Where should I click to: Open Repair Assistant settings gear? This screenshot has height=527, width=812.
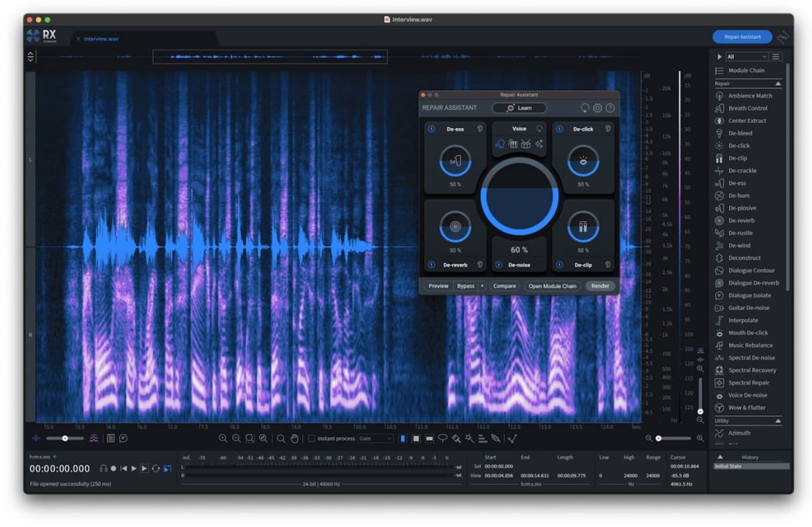[598, 108]
